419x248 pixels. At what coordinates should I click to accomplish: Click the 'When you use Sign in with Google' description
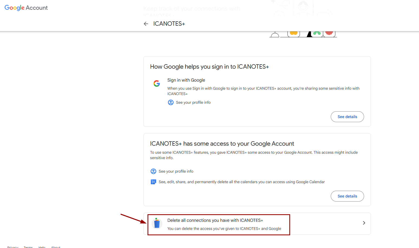click(263, 91)
